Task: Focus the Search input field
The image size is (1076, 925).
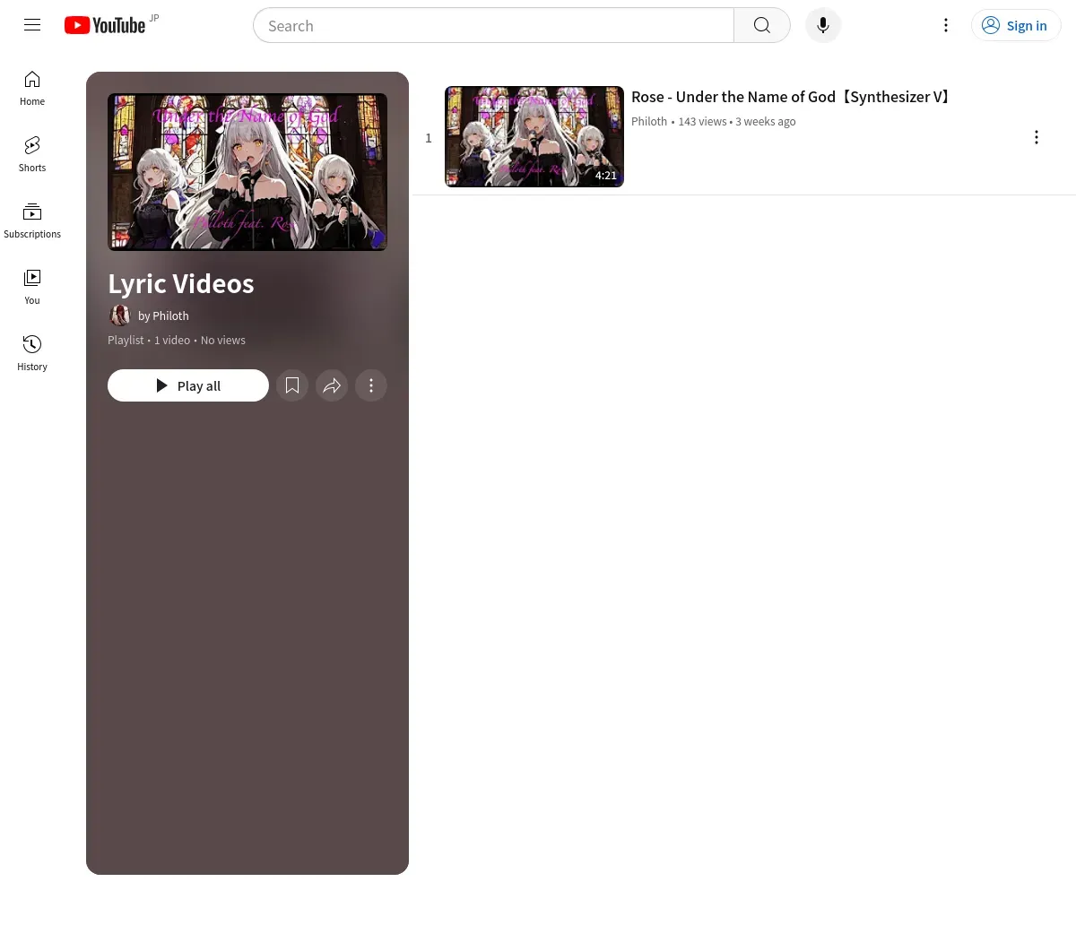Action: 494,25
